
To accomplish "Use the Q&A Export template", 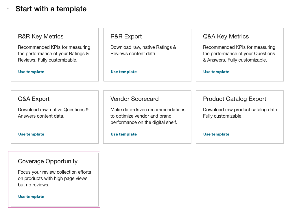I will [x=31, y=134].
